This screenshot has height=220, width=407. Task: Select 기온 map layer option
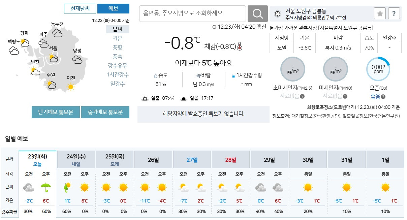(x=118, y=38)
